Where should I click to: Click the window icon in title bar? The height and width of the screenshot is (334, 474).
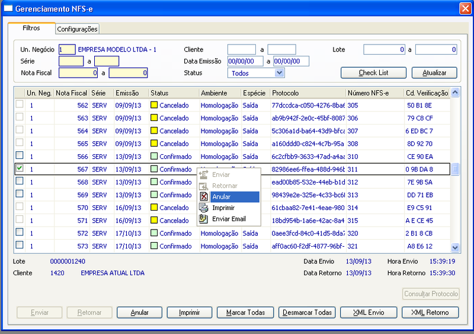(x=8, y=8)
